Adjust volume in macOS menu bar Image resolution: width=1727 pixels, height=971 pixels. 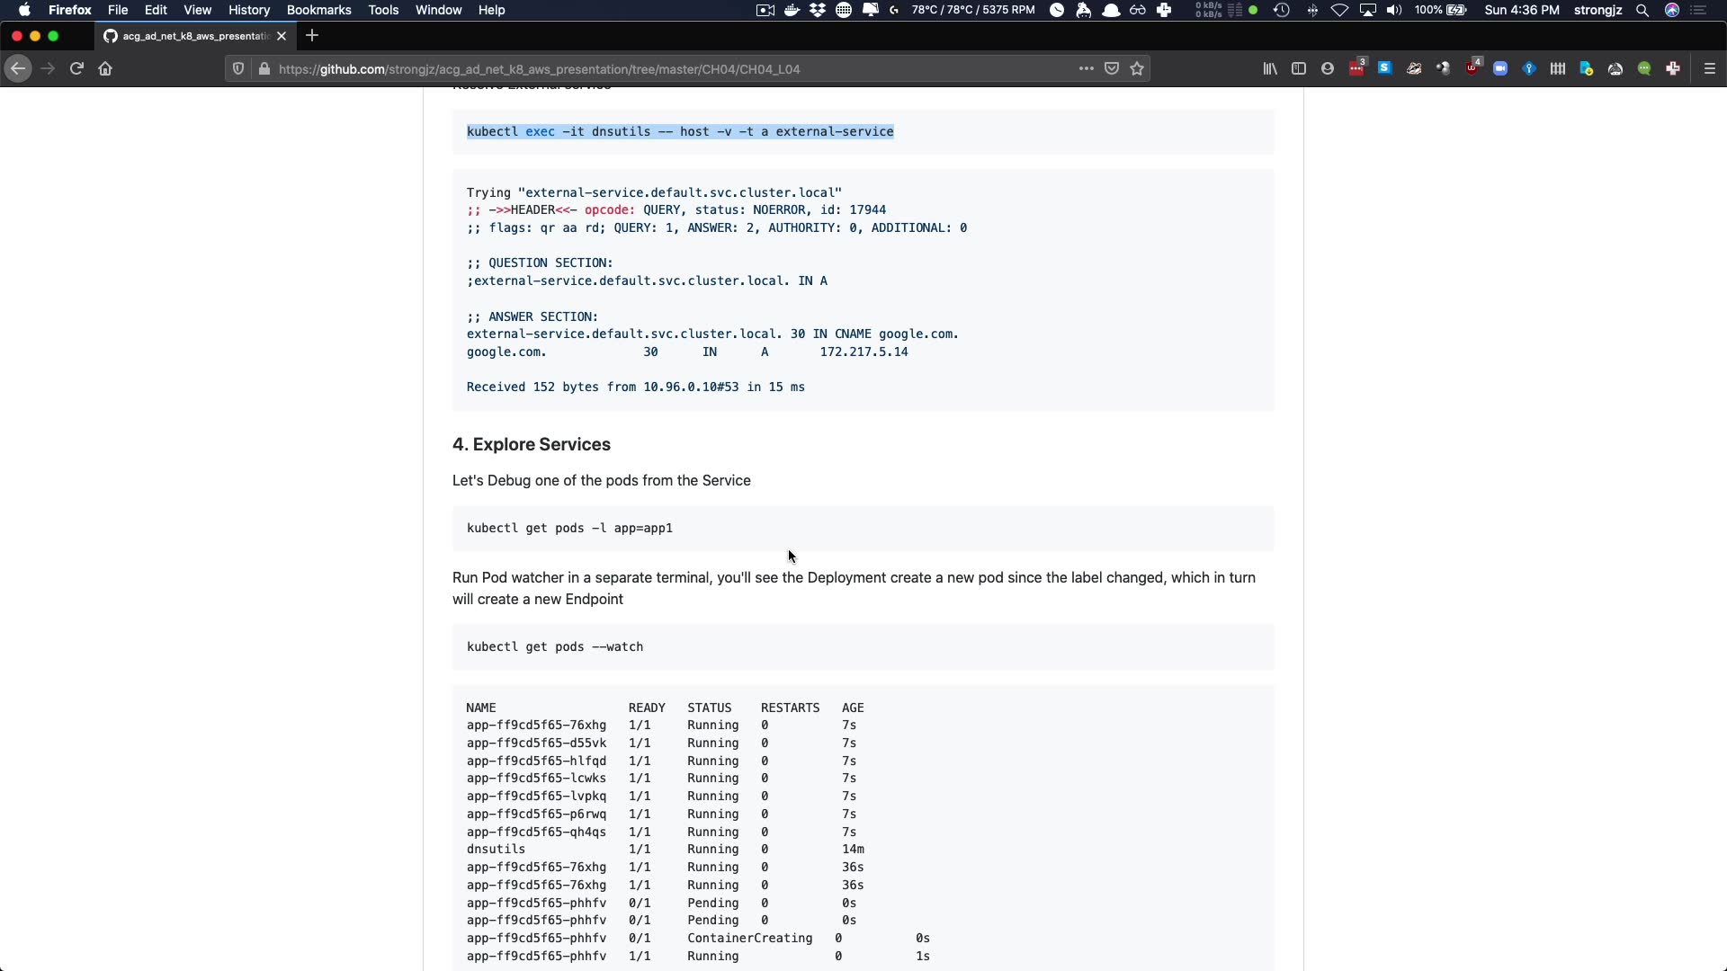[1393, 10]
